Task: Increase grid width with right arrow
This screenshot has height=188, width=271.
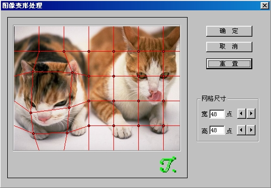Action: click(x=251, y=114)
